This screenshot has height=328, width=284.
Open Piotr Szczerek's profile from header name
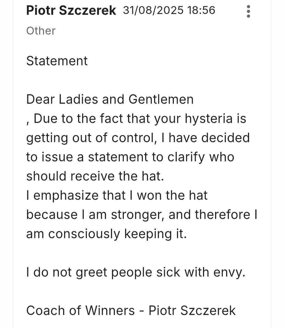[71, 11]
